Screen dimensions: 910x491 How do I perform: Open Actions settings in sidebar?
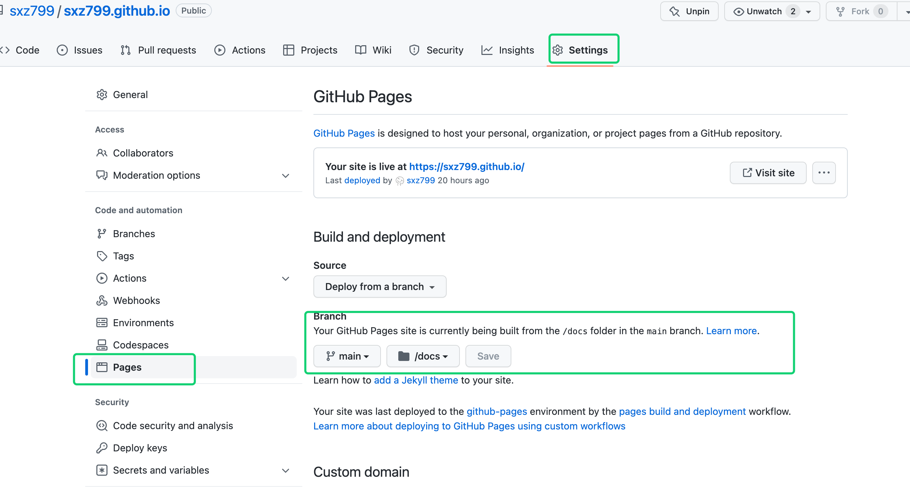193,278
